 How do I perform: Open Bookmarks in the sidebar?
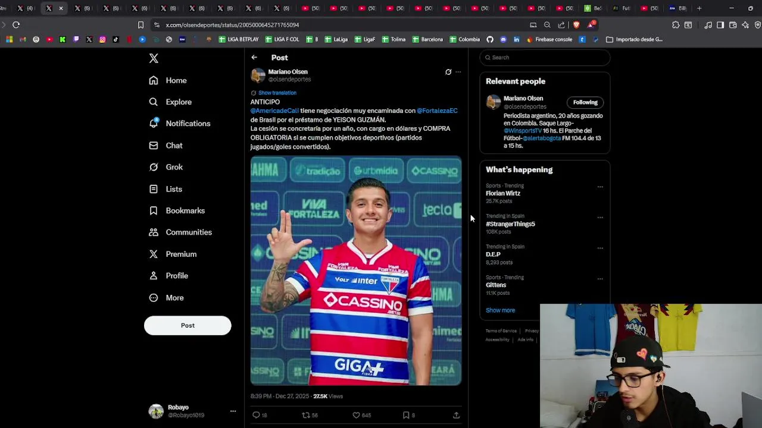(x=177, y=210)
